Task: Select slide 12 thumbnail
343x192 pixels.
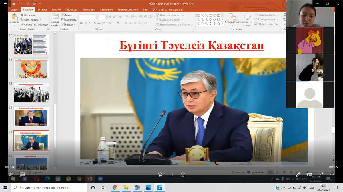Action: [31, 92]
